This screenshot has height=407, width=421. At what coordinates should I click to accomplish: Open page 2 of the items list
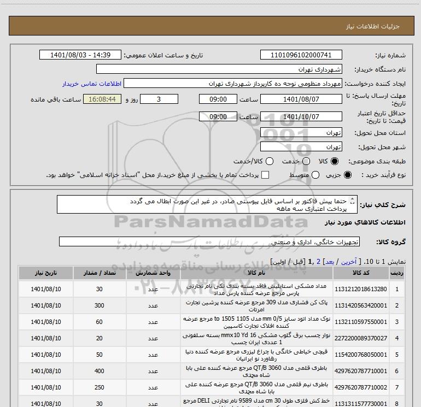(318, 262)
